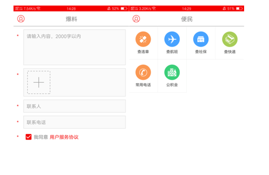Open the 用户服务协议 link
269x175 pixels.
click(64, 137)
